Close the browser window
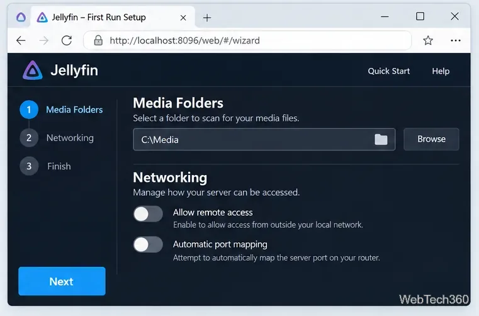Image resolution: width=479 pixels, height=316 pixels. (454, 16)
